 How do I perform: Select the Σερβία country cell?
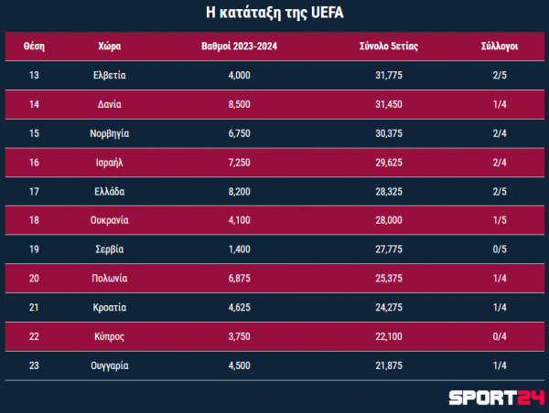pos(109,249)
